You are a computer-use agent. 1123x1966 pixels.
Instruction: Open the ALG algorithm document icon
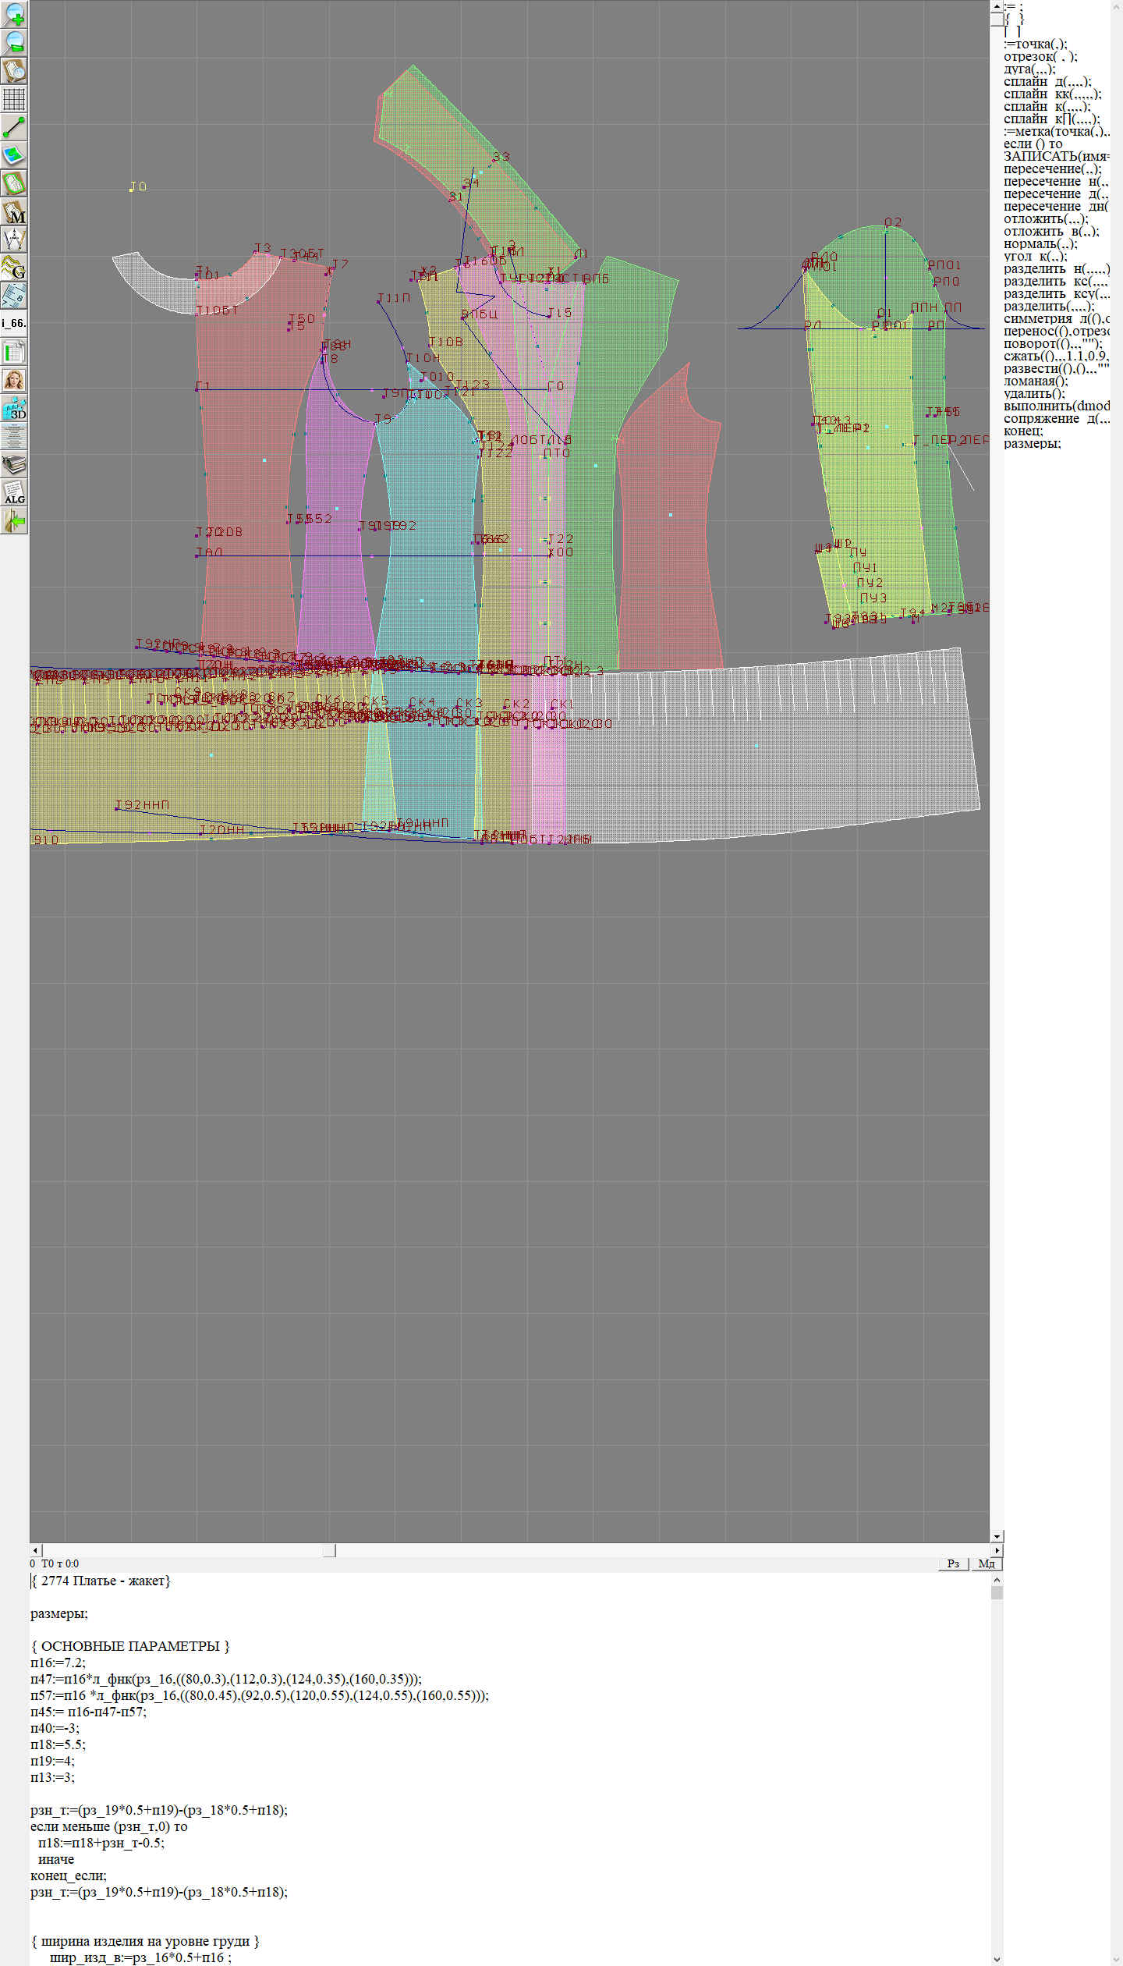(14, 492)
